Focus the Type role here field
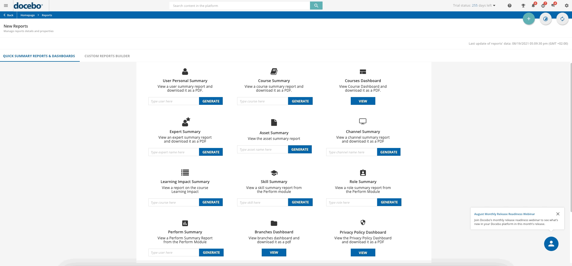The image size is (572, 266). pyautogui.click(x=352, y=202)
